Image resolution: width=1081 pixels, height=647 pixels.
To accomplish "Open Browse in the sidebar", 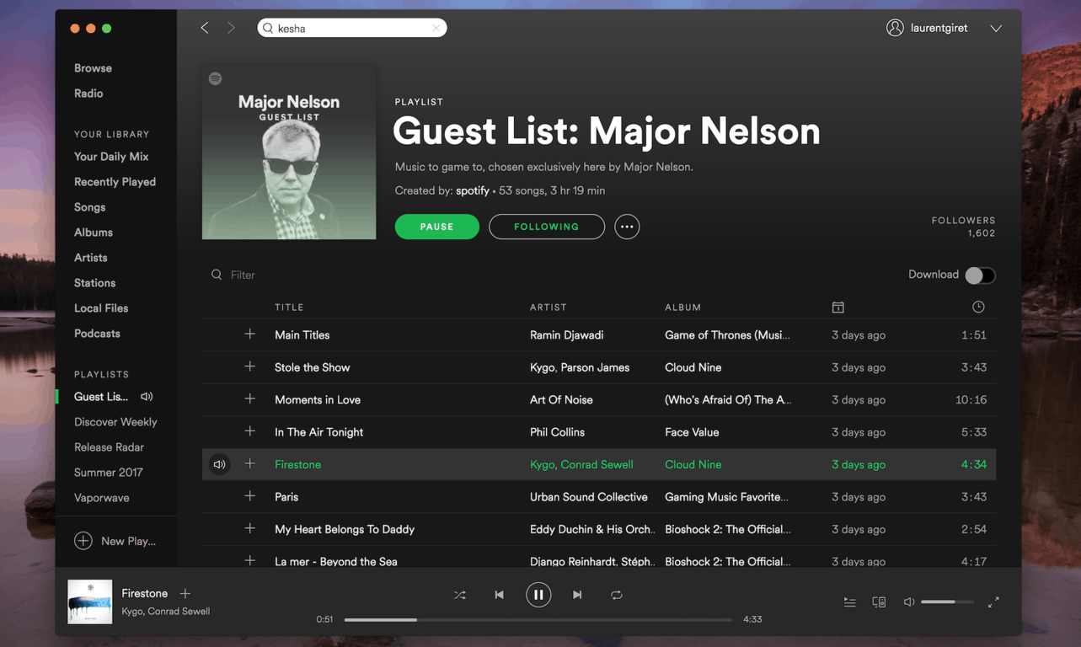I will point(93,68).
